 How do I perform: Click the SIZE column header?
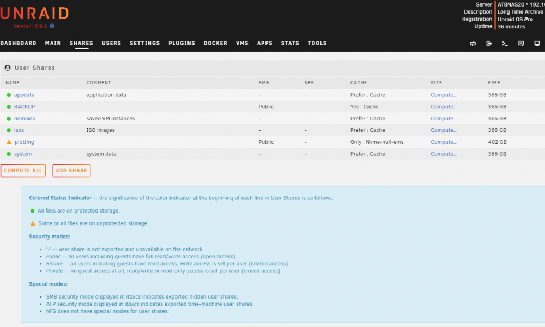coord(436,83)
